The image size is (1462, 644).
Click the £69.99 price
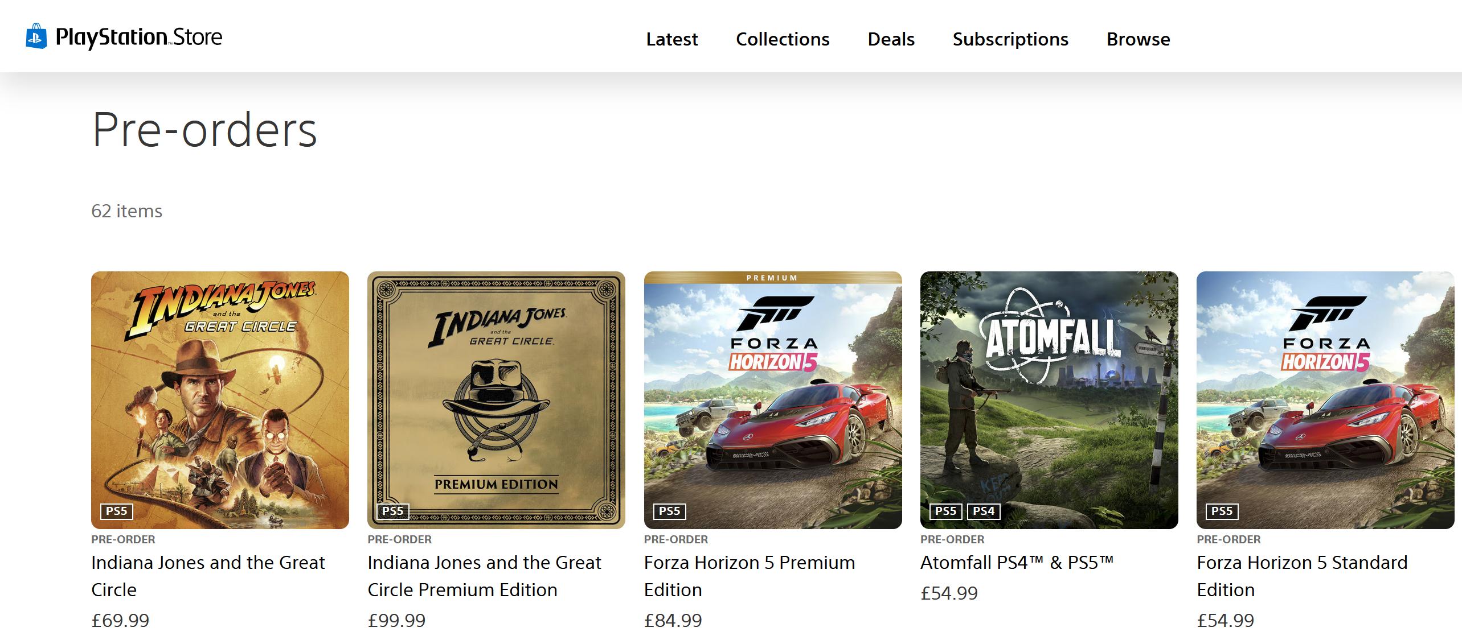[120, 620]
